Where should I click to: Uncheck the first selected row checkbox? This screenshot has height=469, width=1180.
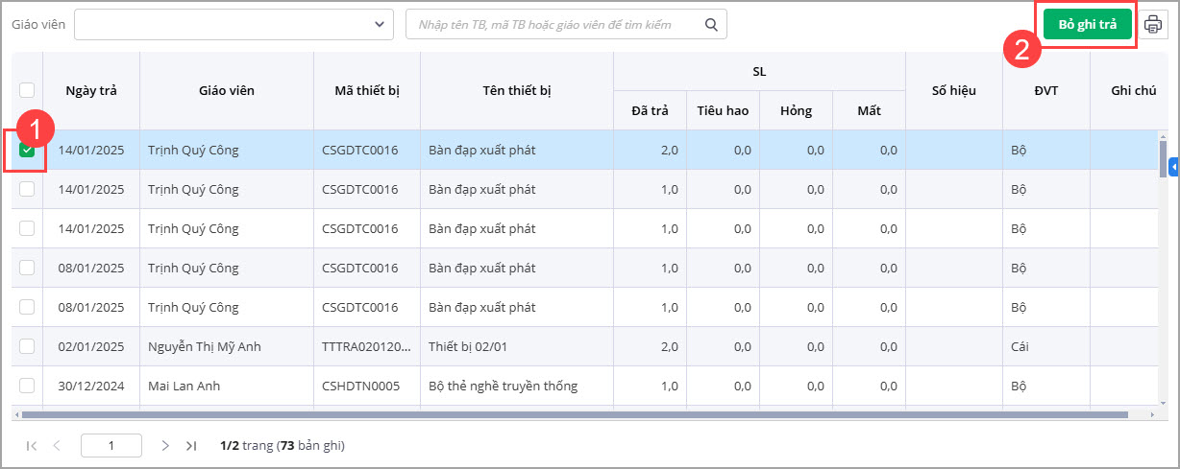pyautogui.click(x=27, y=150)
